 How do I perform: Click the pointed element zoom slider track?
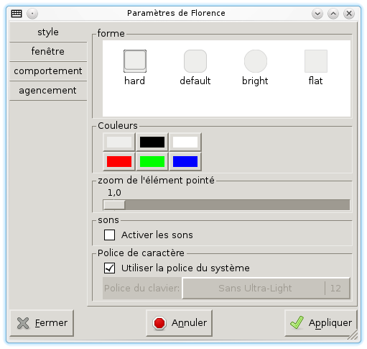point(226,205)
